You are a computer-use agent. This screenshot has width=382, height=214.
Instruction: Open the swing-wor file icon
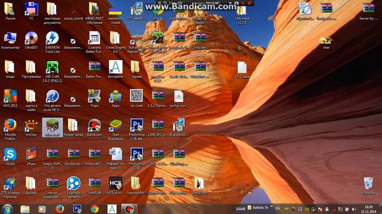pyautogui.click(x=178, y=99)
